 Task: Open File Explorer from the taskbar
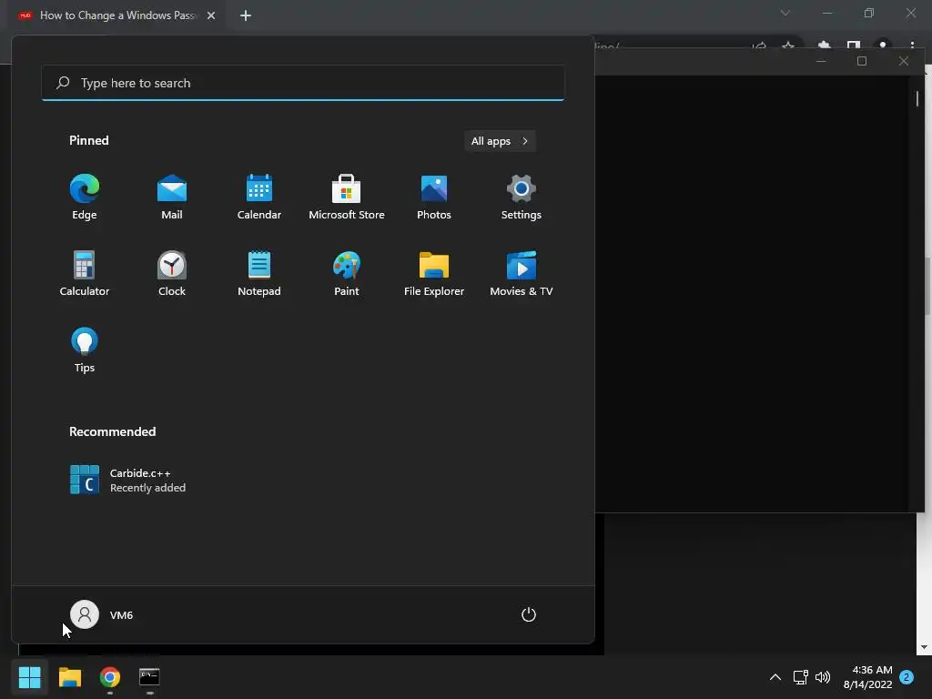pyautogui.click(x=69, y=677)
